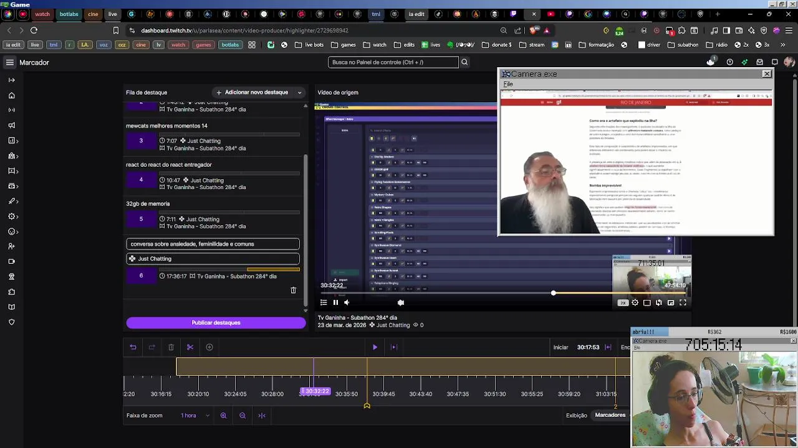This screenshot has height=448, width=798.
Task: Select the highlight titled 32gb de memoria
Action: (x=148, y=203)
